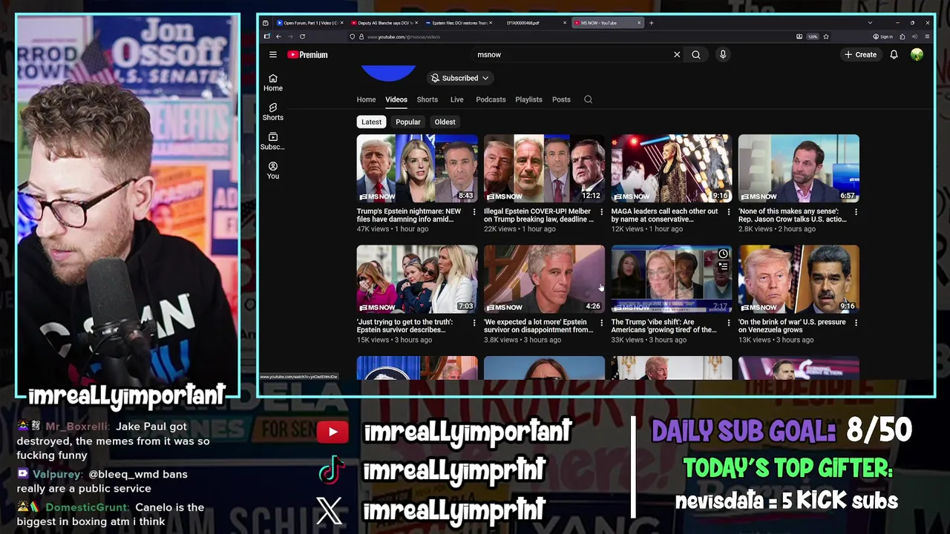Clear the msnow search text
This screenshot has height=534, width=950.
(x=677, y=55)
